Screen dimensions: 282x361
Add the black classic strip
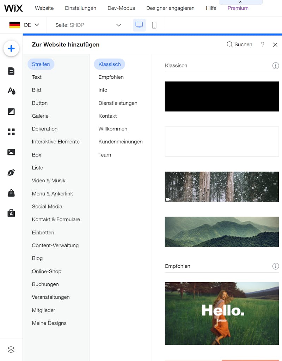tap(222, 96)
